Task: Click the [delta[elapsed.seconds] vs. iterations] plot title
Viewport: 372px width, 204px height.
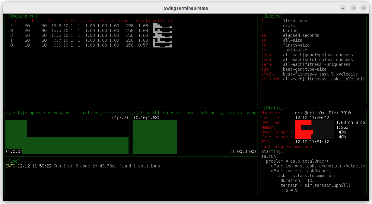Action: [55, 113]
